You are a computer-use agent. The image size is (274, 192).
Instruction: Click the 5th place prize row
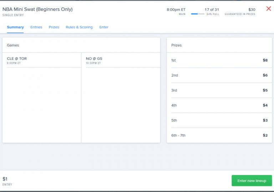tap(219, 120)
